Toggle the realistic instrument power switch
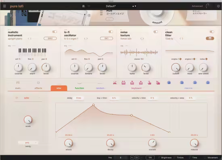 click(x=54, y=32)
